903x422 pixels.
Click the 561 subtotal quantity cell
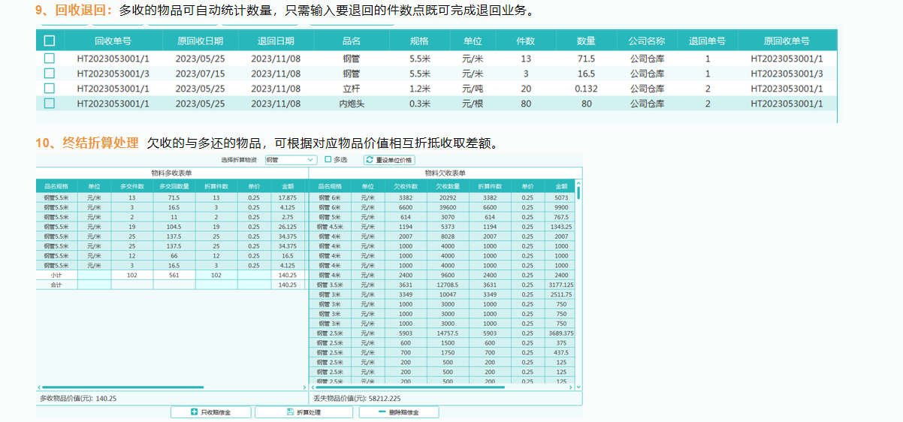174,276
